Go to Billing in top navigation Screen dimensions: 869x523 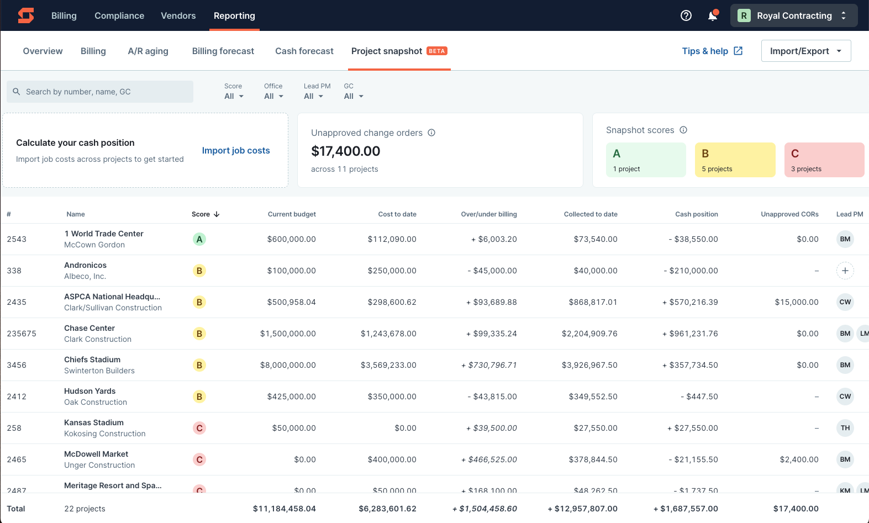point(64,15)
